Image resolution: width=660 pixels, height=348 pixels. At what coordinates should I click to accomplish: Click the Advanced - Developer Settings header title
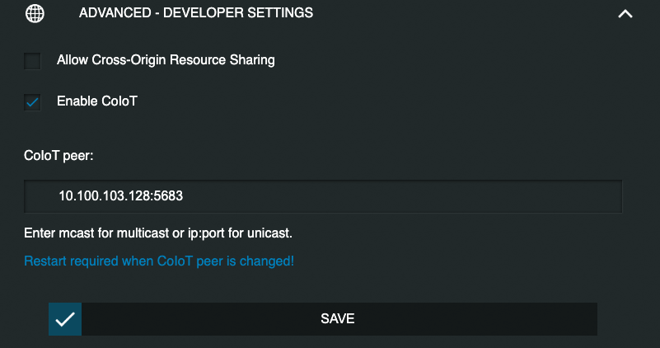[196, 13]
